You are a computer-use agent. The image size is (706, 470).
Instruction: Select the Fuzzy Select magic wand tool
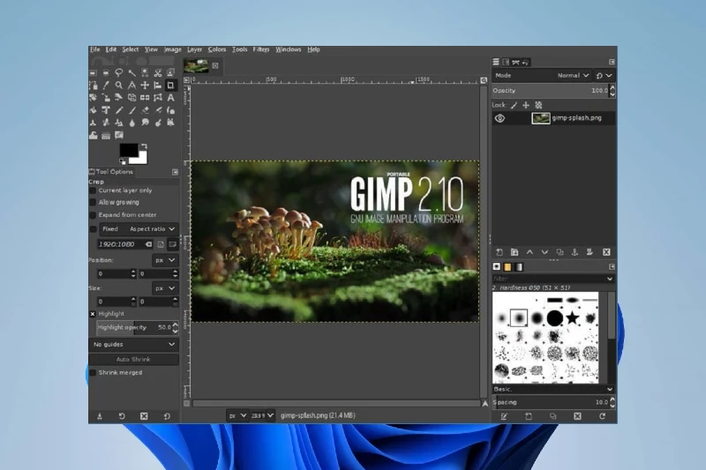(131, 73)
